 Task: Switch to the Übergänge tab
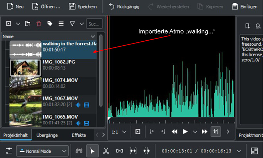click(x=48, y=135)
